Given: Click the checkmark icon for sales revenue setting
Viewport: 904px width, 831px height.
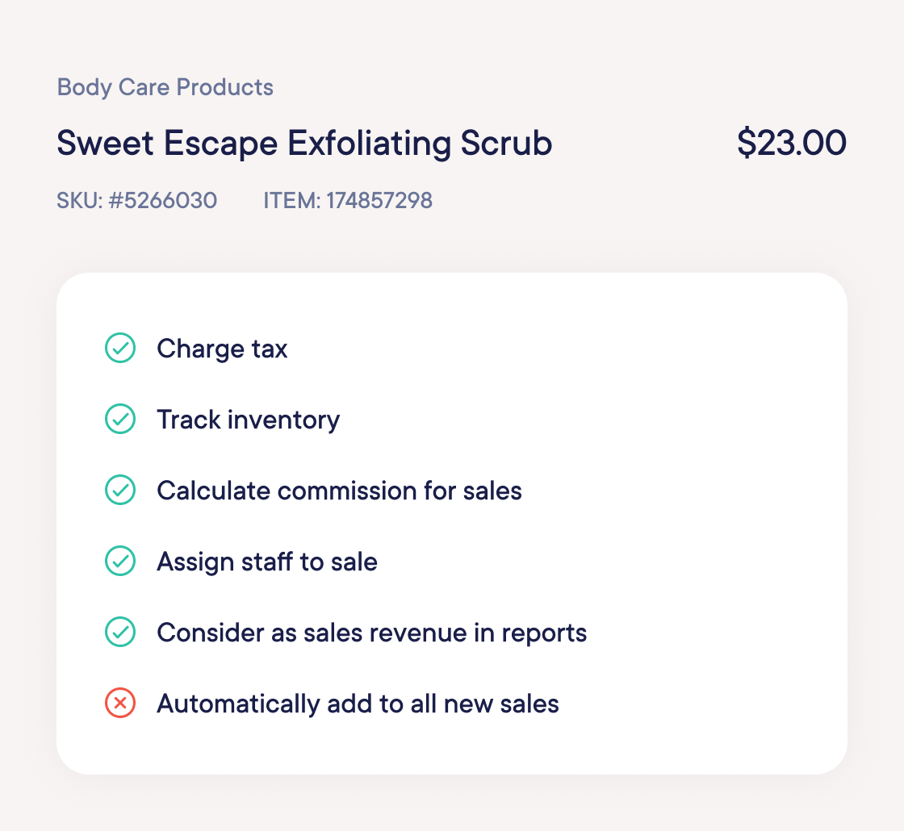Looking at the screenshot, I should pyautogui.click(x=120, y=633).
